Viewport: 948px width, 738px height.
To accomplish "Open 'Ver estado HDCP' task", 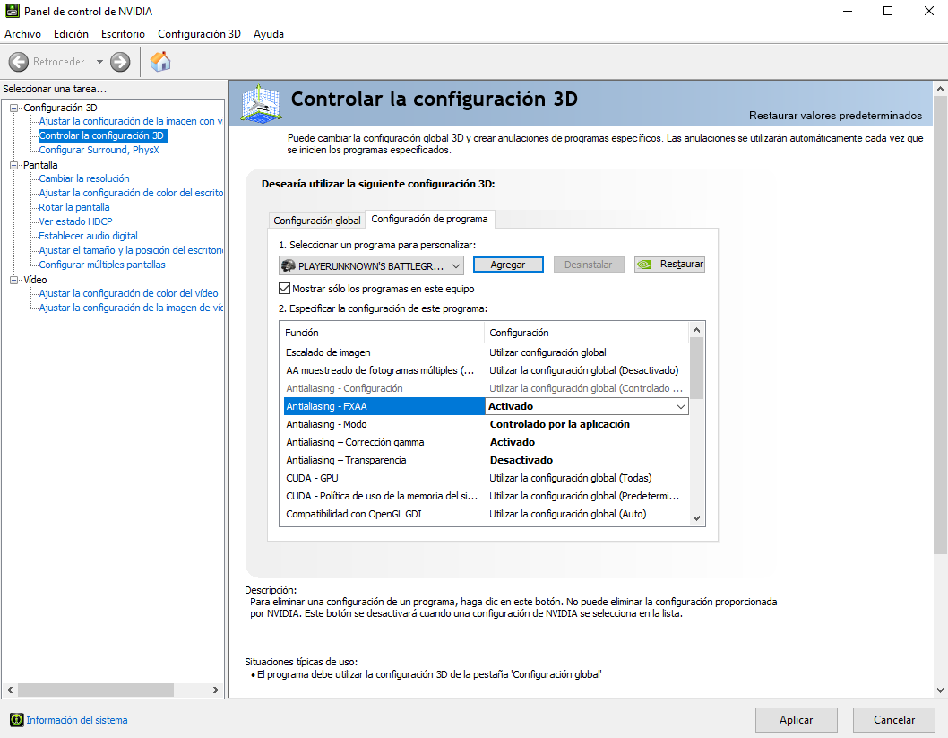I will pyautogui.click(x=75, y=221).
